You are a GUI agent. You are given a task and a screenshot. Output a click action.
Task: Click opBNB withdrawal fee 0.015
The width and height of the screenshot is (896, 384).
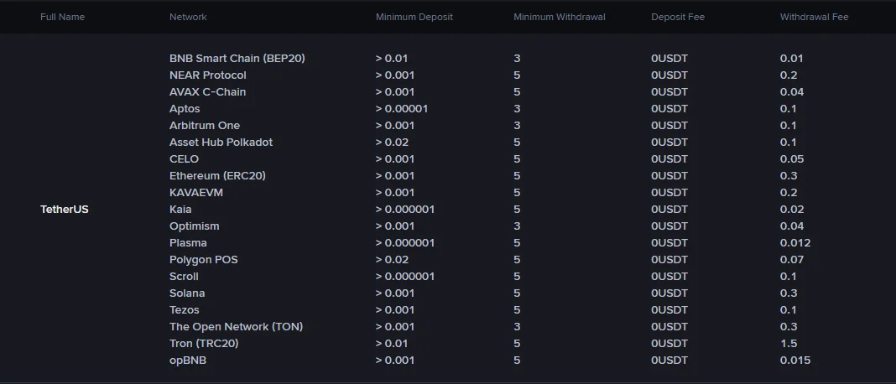pyautogui.click(x=795, y=361)
